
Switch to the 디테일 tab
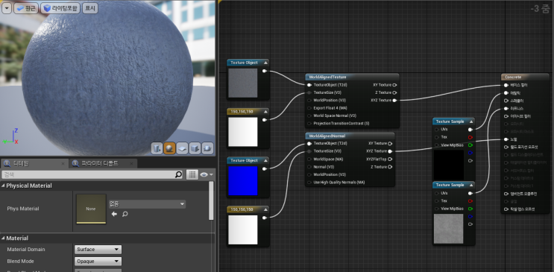point(34,163)
